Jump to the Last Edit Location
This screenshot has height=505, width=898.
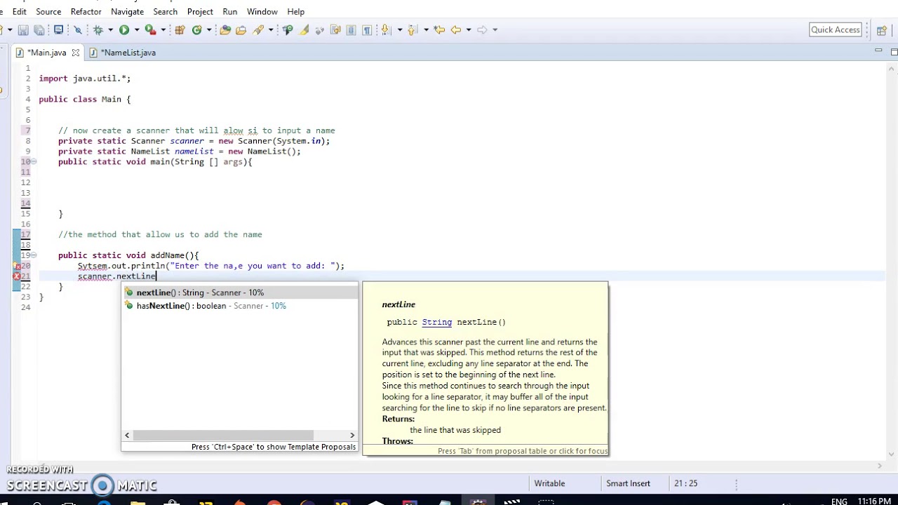click(x=439, y=29)
